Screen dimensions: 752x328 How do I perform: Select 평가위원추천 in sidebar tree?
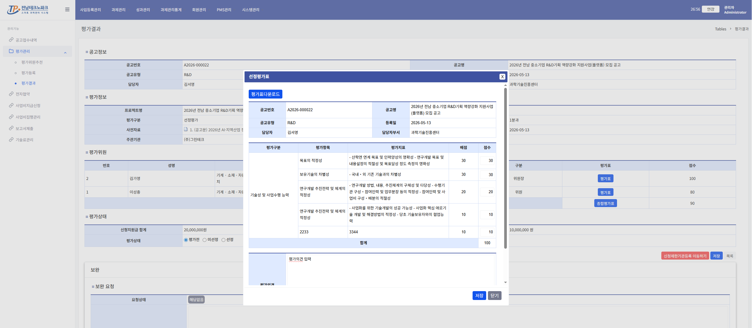[32, 62]
